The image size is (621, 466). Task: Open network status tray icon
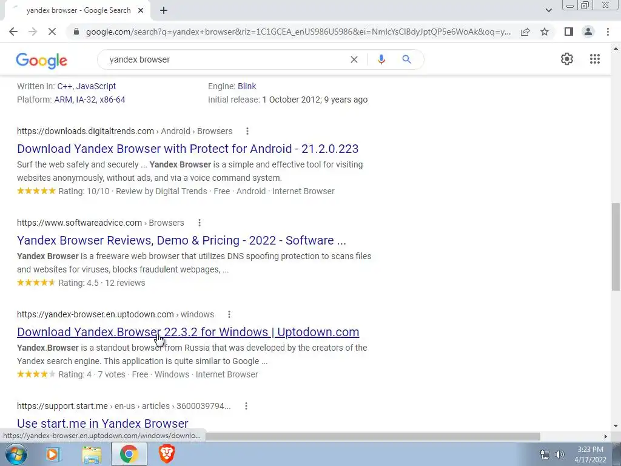(x=545, y=454)
